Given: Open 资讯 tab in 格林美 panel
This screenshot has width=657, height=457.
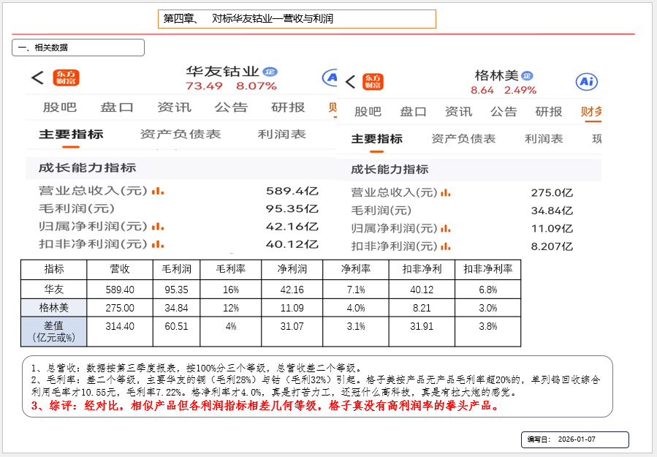Looking at the screenshot, I should pyautogui.click(x=458, y=112).
